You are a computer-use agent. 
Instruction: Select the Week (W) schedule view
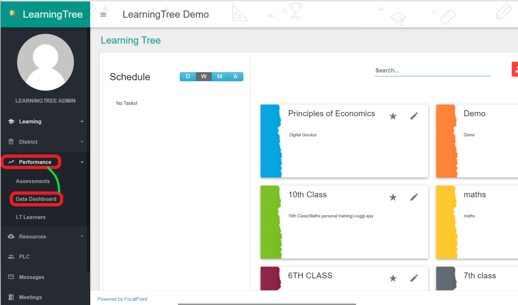pyautogui.click(x=204, y=77)
